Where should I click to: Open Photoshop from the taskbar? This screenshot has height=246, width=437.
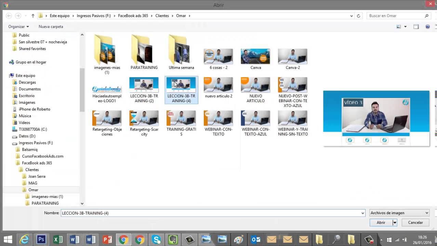click(41, 240)
